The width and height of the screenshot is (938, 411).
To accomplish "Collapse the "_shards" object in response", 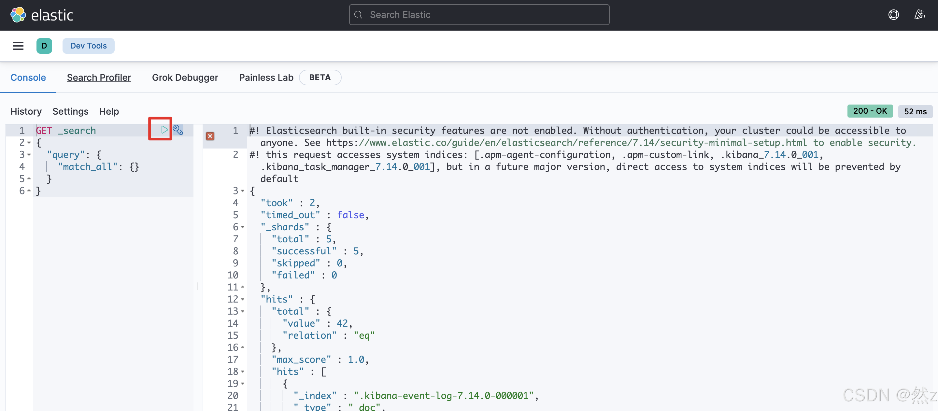I will (x=243, y=227).
